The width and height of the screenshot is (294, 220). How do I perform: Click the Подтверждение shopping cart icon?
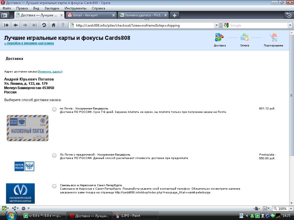tap(274, 38)
